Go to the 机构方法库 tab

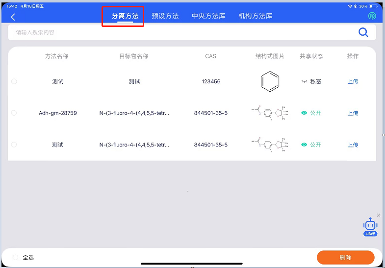pos(255,16)
